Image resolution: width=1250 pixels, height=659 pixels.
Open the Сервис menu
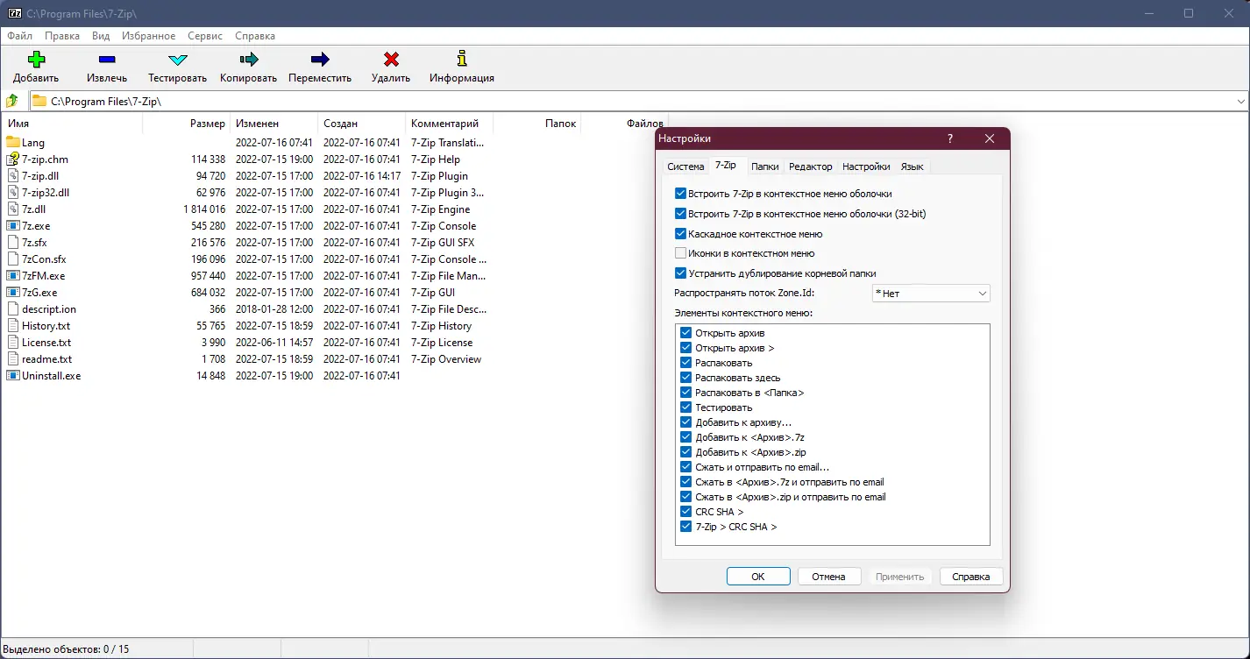[204, 36]
